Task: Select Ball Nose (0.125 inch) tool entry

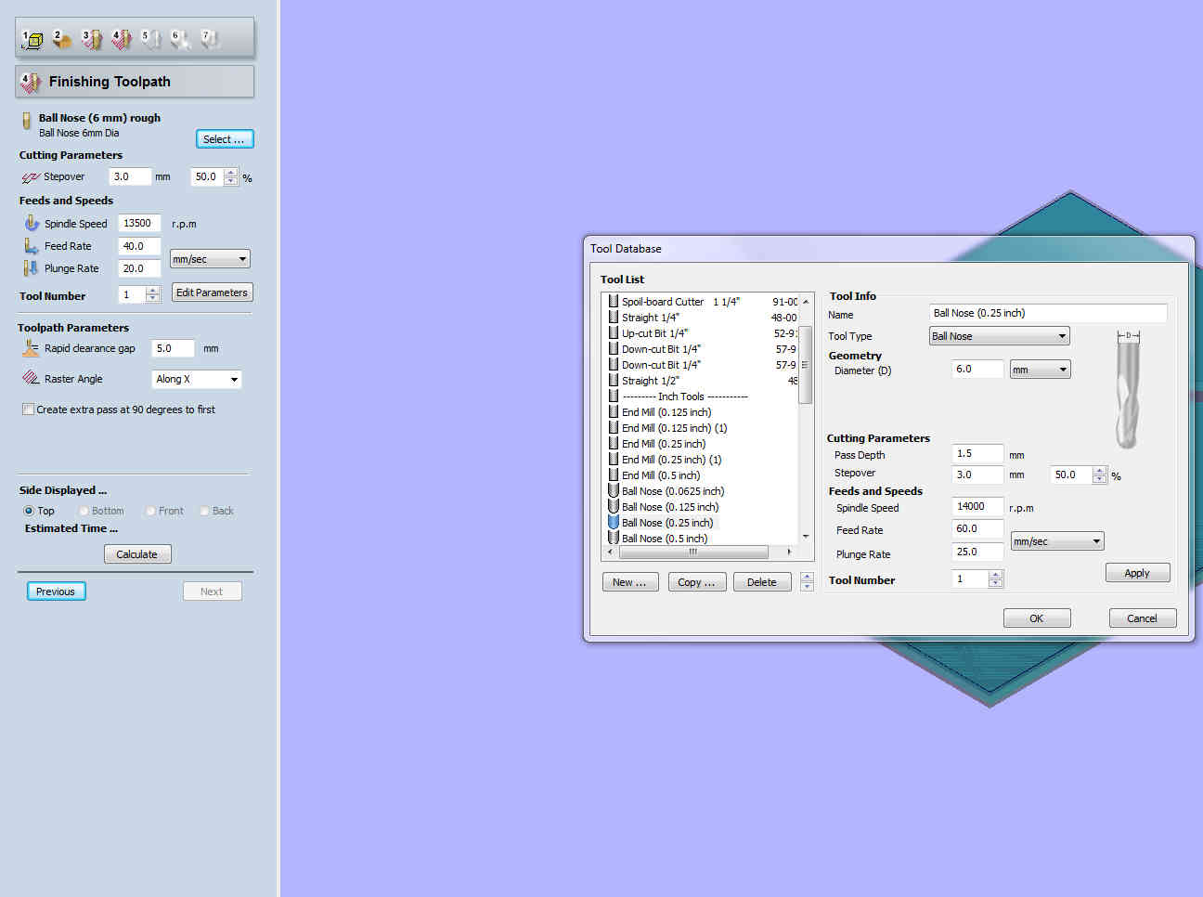Action: [x=669, y=507]
